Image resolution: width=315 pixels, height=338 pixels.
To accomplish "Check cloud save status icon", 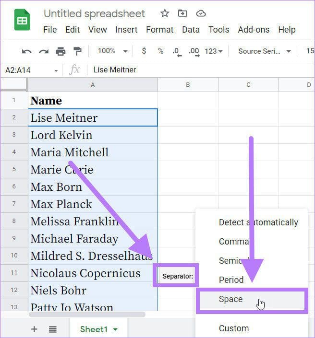I will coord(201,13).
